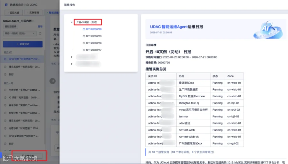Click clock icon next to RPT-20260718
The height and width of the screenshot is (164, 288).
click(84, 43)
